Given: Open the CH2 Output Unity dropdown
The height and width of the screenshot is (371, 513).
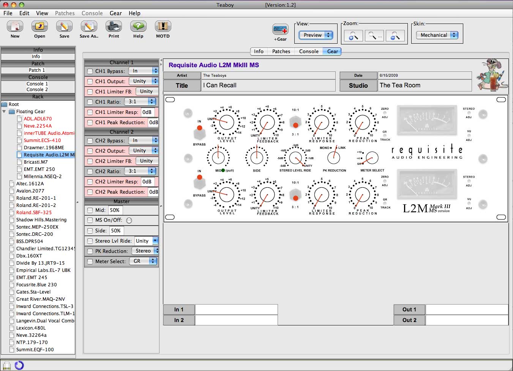Looking at the screenshot, I should point(144,151).
